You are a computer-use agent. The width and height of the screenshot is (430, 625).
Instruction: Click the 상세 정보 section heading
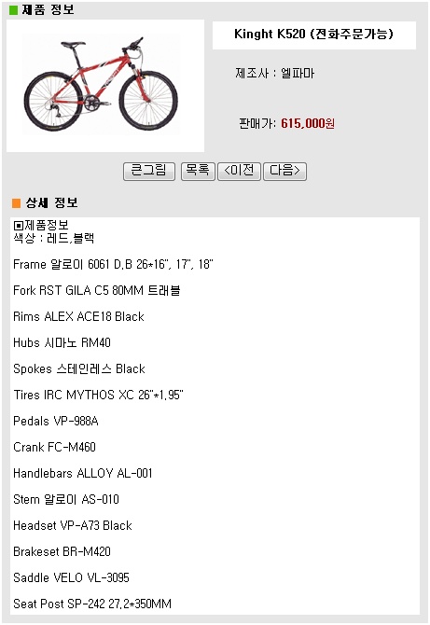click(52, 202)
